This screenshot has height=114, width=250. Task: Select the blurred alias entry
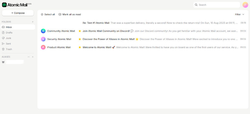(15, 62)
